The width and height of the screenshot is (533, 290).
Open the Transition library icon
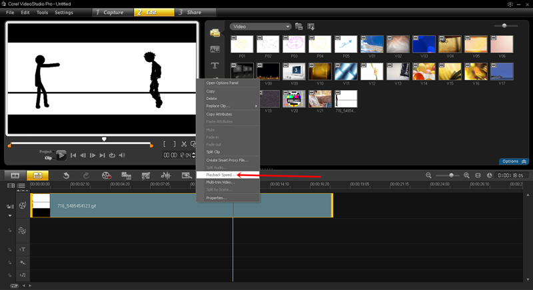pos(215,49)
